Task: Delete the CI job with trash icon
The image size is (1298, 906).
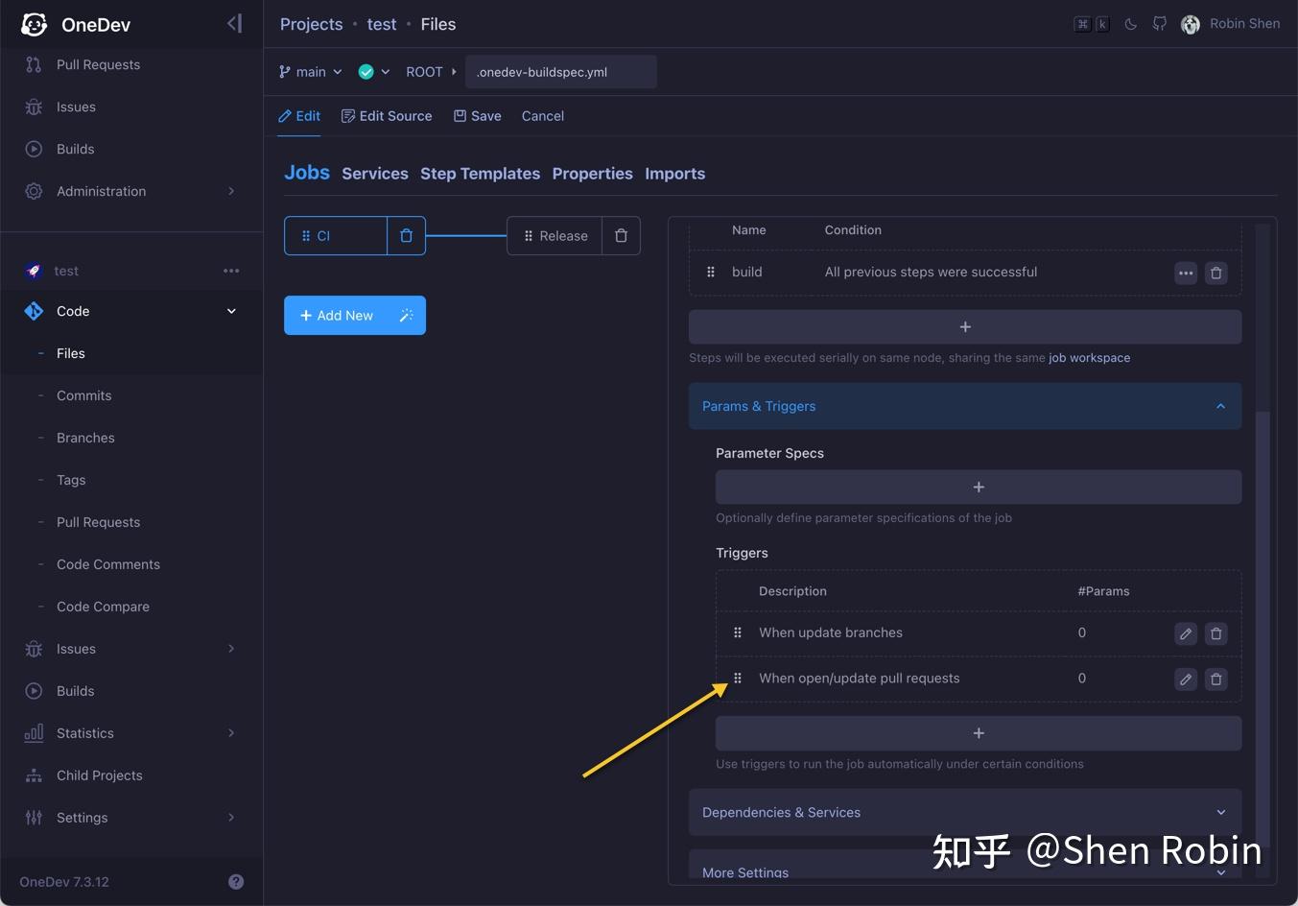Action: tap(406, 236)
